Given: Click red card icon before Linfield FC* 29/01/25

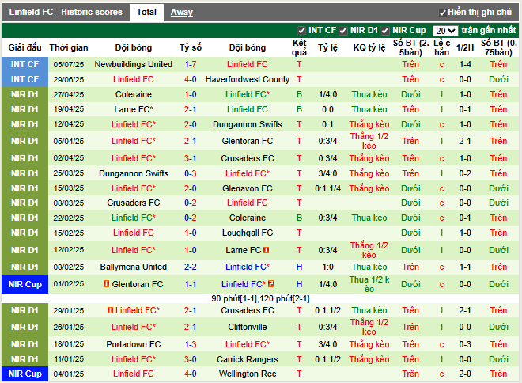Looking at the screenshot, I should point(110,310).
